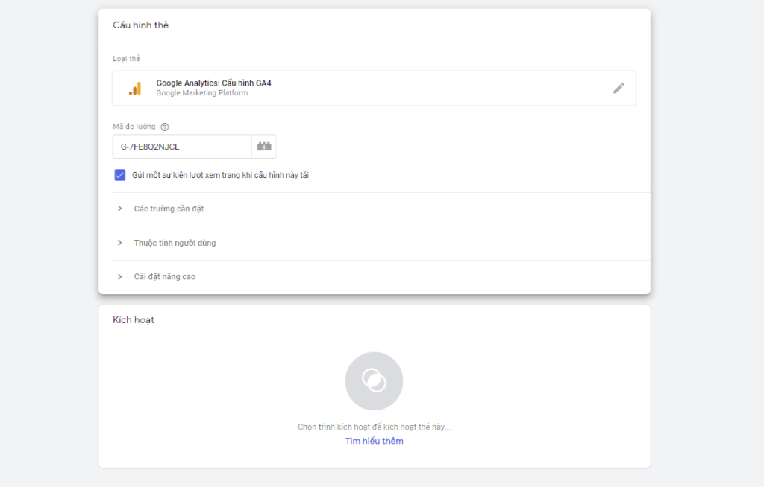Click the Mã đo lường label
764x487 pixels.
tap(134, 127)
